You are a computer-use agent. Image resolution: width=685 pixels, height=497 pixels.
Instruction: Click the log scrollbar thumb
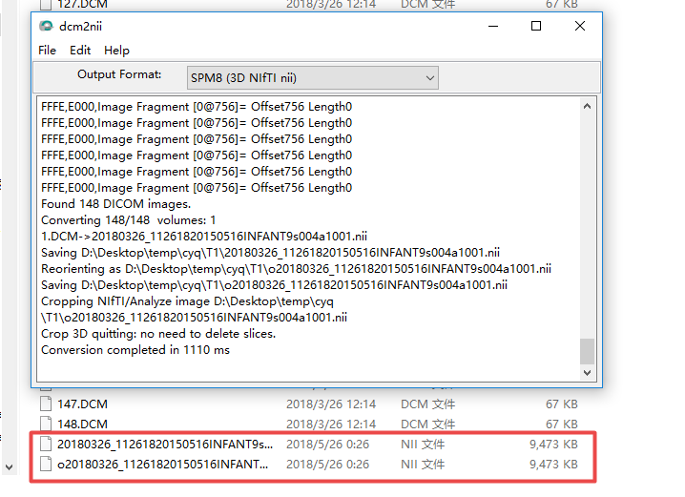587,351
